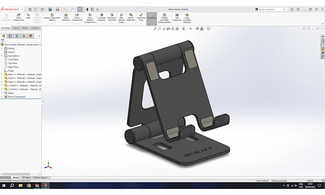Expand Part1<1> in the feature tree
The width and height of the screenshot is (325, 195).
tap(2, 74)
